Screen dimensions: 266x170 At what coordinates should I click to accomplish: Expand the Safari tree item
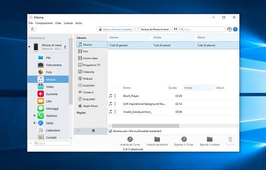(34, 122)
